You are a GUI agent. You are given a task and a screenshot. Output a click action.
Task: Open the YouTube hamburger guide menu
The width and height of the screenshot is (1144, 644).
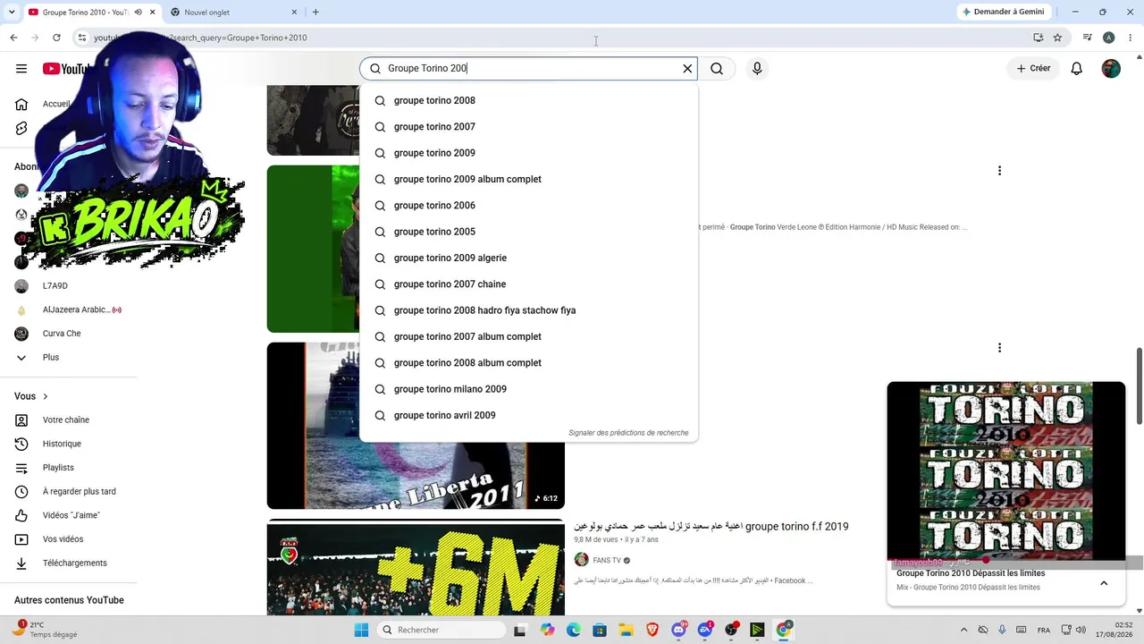pyautogui.click(x=21, y=69)
